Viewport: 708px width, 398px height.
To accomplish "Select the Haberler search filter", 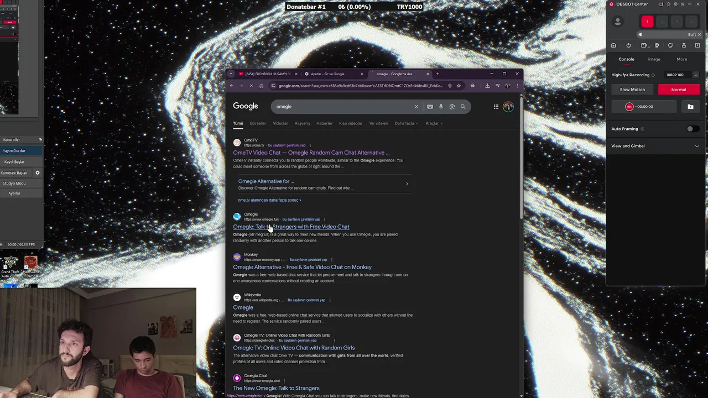I will [324, 123].
